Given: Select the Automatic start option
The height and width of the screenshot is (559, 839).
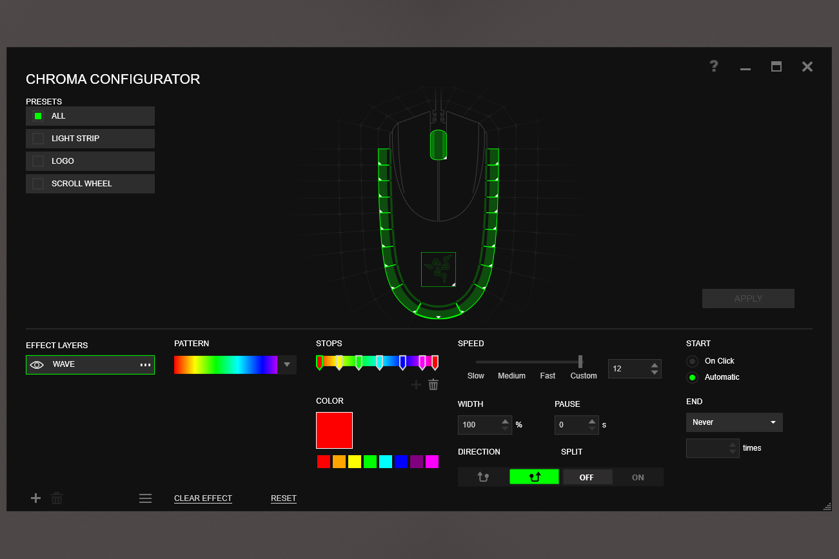Looking at the screenshot, I should click(693, 377).
